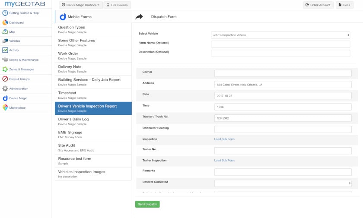
Task: Open Engine & Maintenance sidebar item
Action: click(x=25, y=60)
